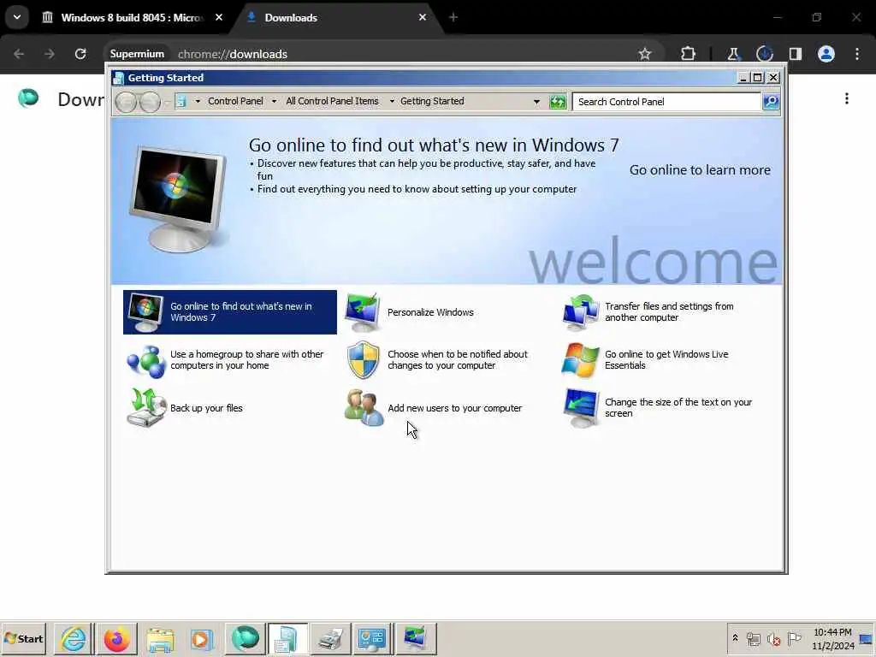Click the Action Center flag tray icon

[x=794, y=638]
